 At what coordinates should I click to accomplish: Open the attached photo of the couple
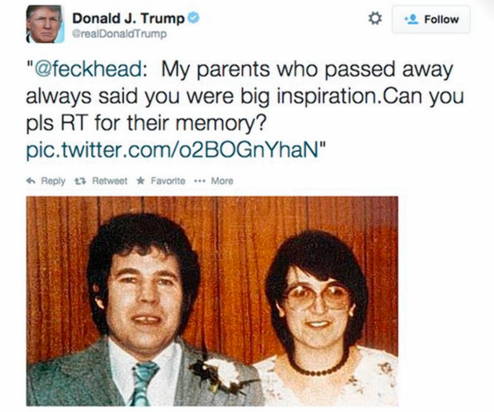click(x=212, y=301)
